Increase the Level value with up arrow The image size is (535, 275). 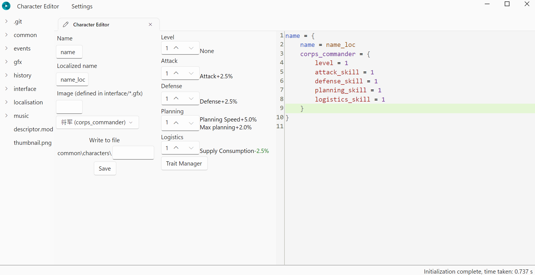point(176,48)
